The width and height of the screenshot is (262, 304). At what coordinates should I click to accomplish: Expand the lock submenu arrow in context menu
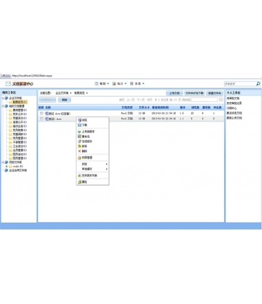[x=107, y=164]
